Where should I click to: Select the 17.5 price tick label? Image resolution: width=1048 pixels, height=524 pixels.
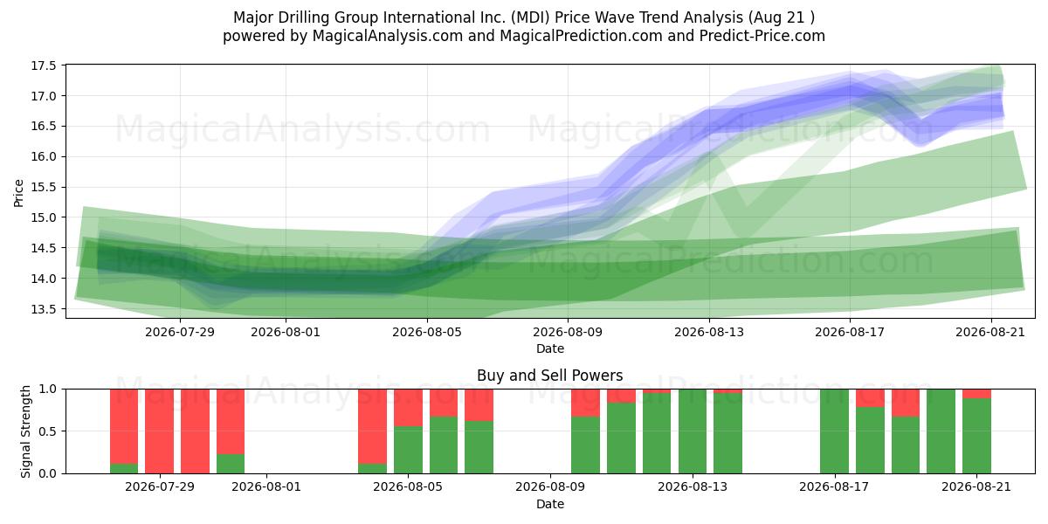click(44, 65)
